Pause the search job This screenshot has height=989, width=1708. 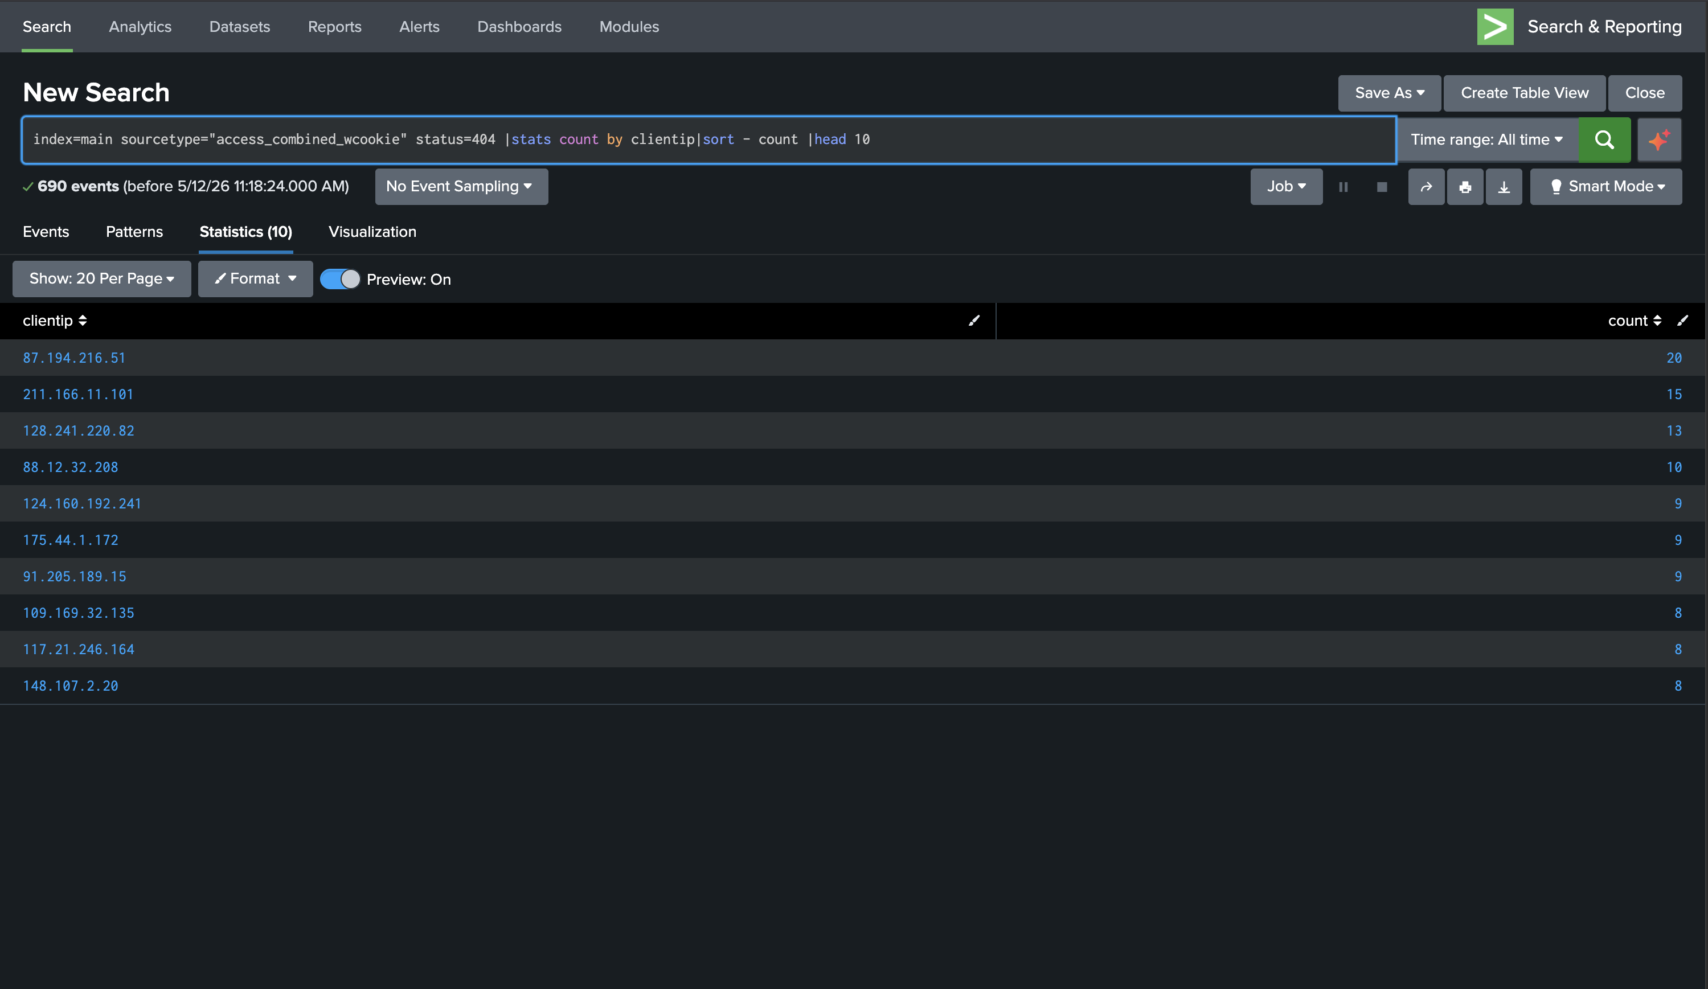1344,187
